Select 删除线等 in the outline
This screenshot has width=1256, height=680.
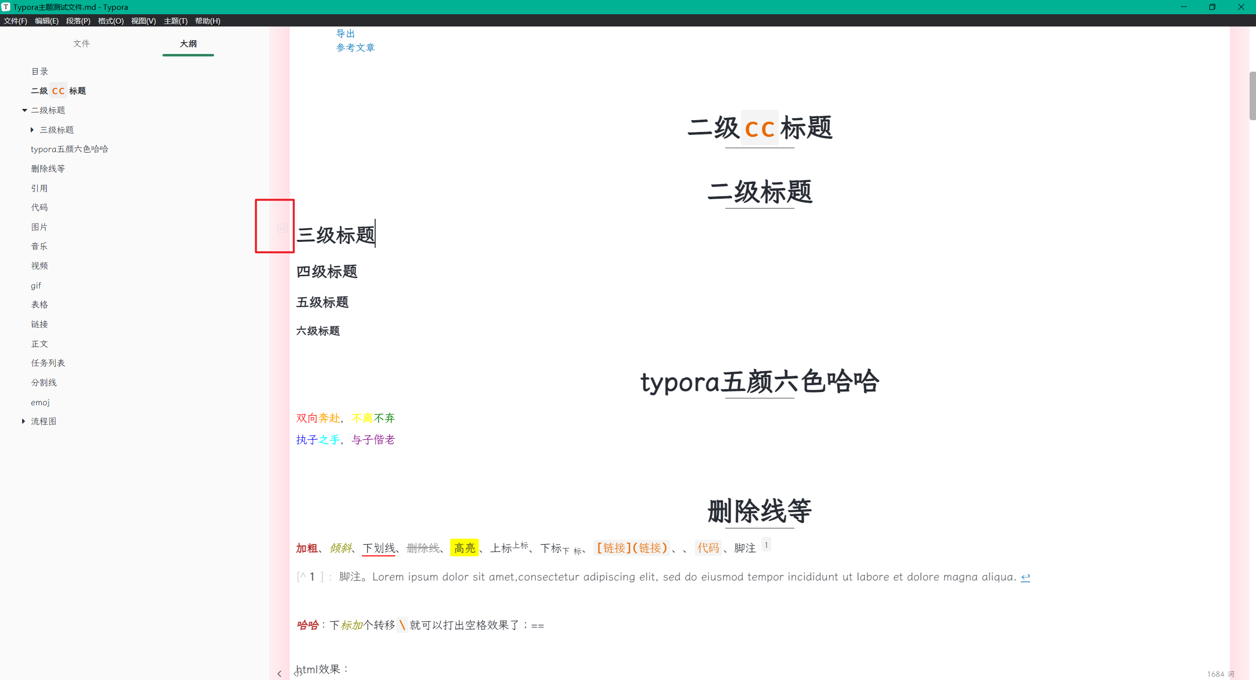48,169
